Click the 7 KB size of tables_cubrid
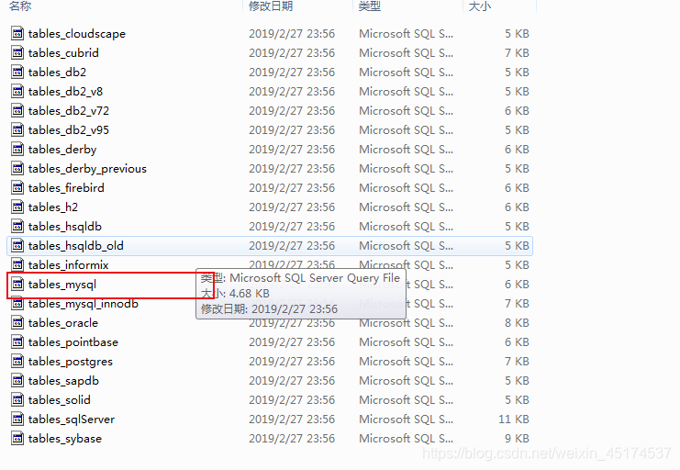The height and width of the screenshot is (470, 680). pos(517,52)
